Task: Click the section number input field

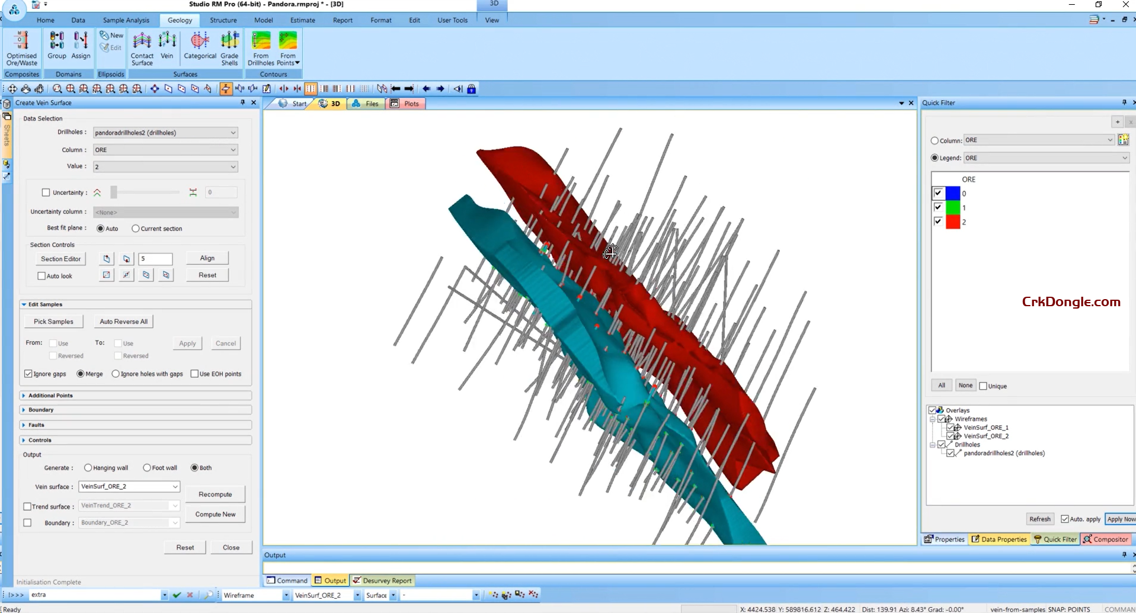Action: click(x=155, y=259)
